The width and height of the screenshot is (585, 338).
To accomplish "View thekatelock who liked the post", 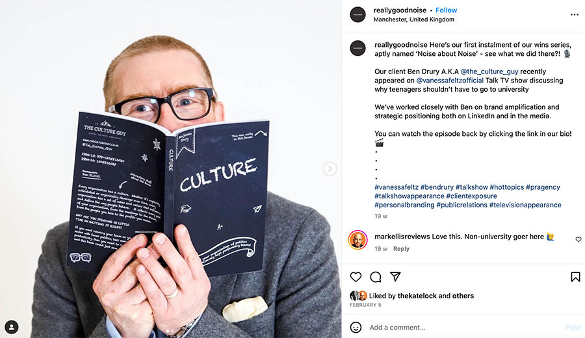I will [x=417, y=296].
